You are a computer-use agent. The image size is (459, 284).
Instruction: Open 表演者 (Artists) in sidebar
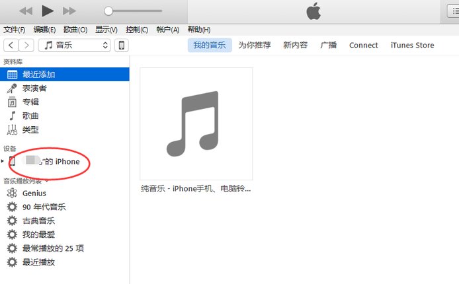34,89
